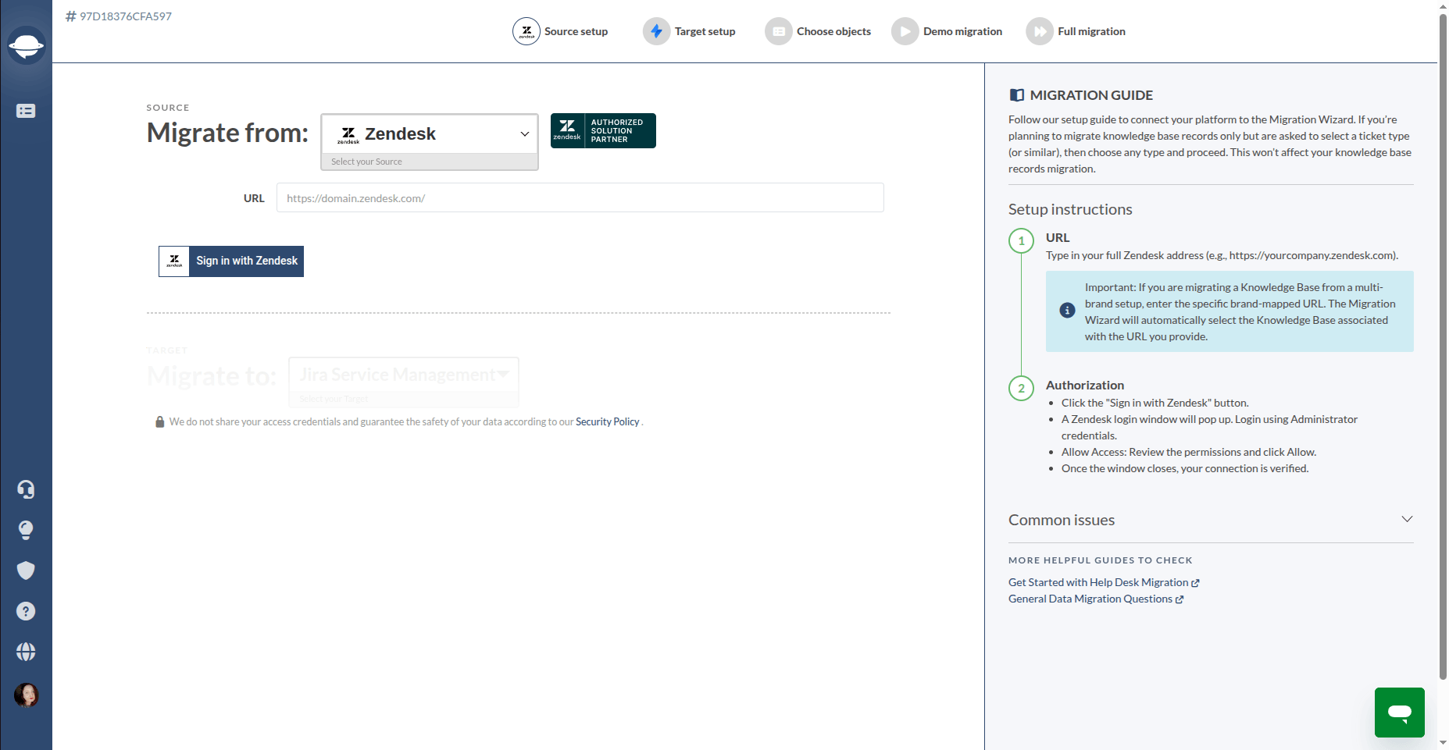The image size is (1449, 750).
Task: Click the info icon in the Important note
Action: coord(1067,311)
